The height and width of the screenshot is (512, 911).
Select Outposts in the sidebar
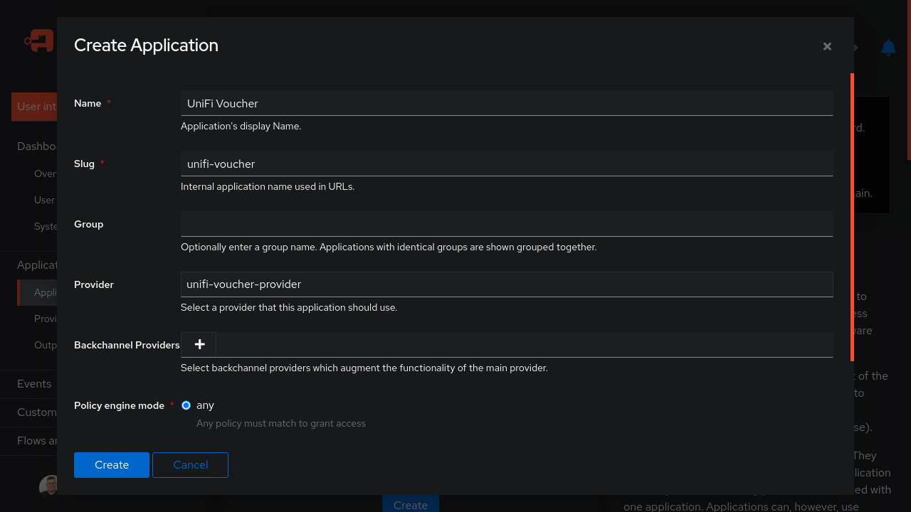pos(46,345)
